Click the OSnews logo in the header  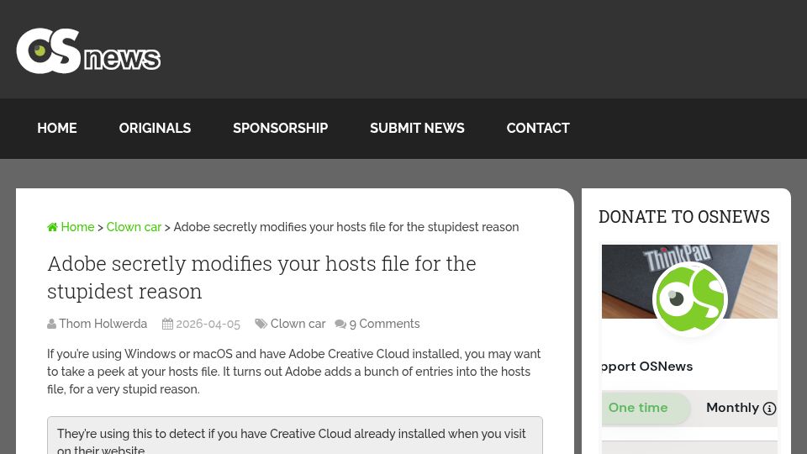pyautogui.click(x=88, y=50)
